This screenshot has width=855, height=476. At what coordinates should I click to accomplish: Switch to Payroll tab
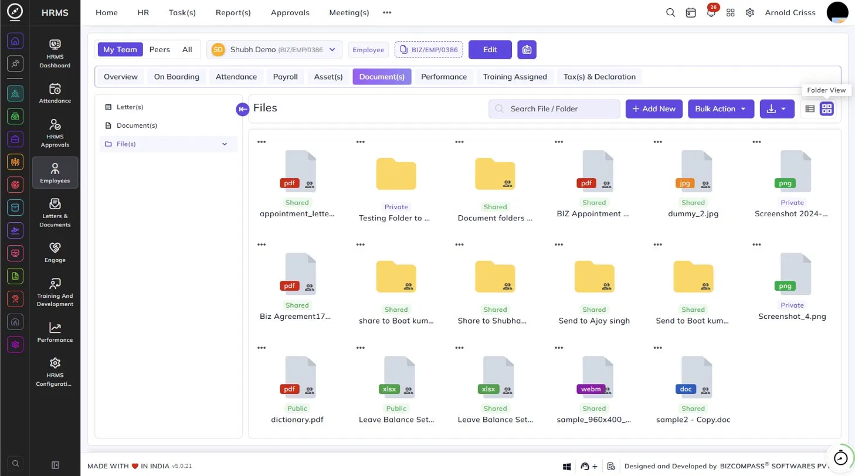coord(286,77)
